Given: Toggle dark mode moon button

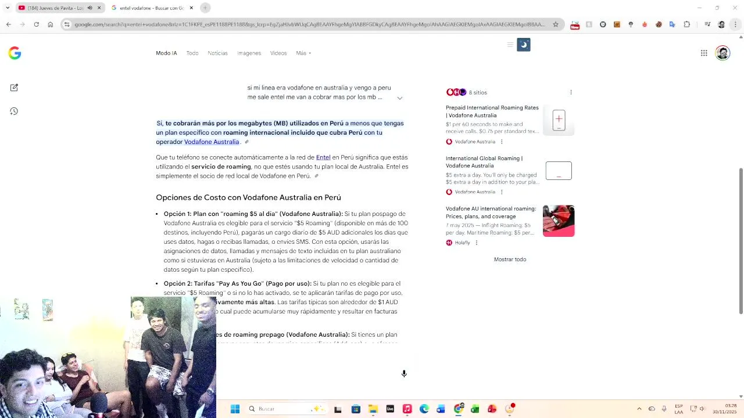Looking at the screenshot, I should pos(524,45).
